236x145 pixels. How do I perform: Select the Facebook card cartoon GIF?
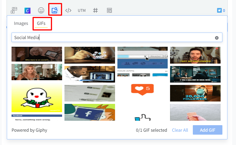(90, 112)
